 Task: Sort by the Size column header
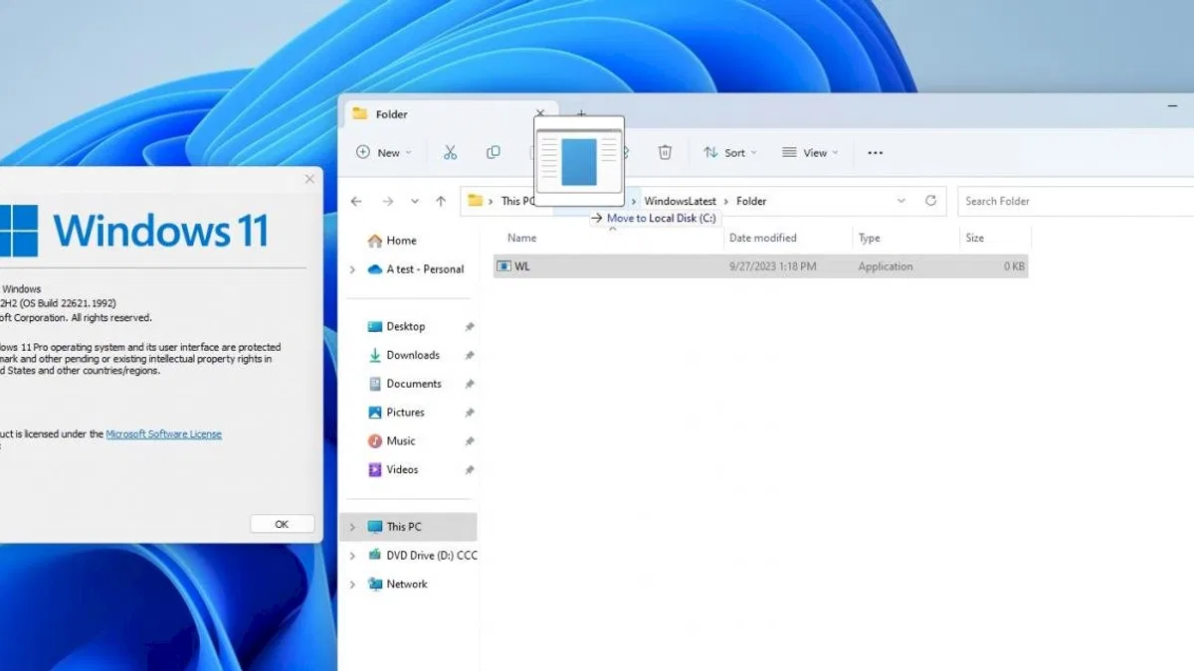pos(975,238)
